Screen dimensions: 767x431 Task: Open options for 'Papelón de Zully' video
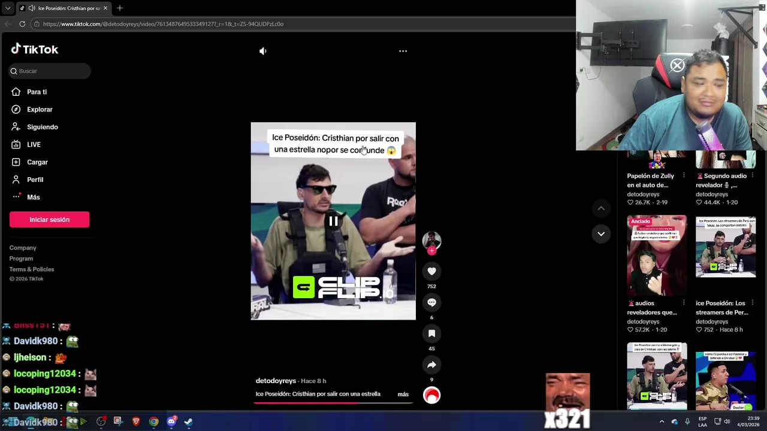tap(684, 176)
